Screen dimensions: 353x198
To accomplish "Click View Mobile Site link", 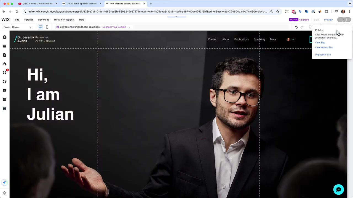I will (x=324, y=48).
